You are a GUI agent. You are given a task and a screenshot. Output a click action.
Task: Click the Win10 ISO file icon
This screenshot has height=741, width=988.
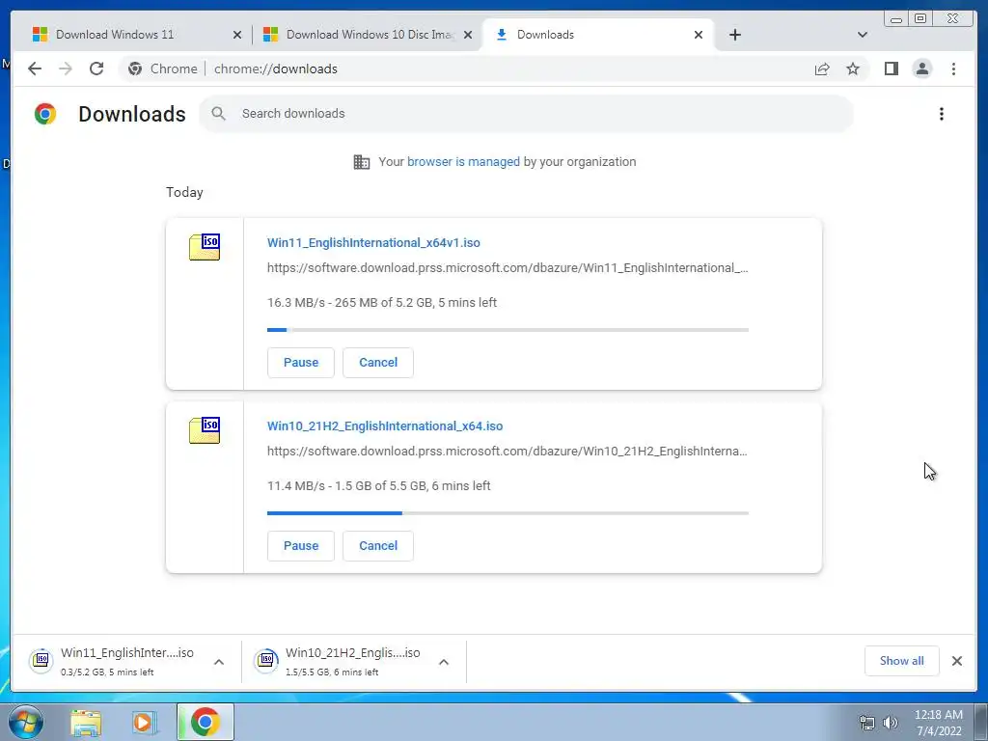pyautogui.click(x=205, y=430)
